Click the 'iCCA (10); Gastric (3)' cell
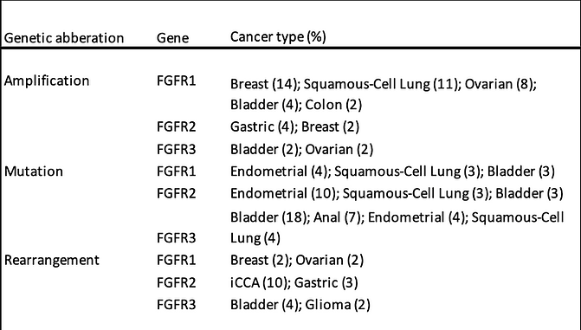The width and height of the screenshot is (581, 330). pos(294,283)
